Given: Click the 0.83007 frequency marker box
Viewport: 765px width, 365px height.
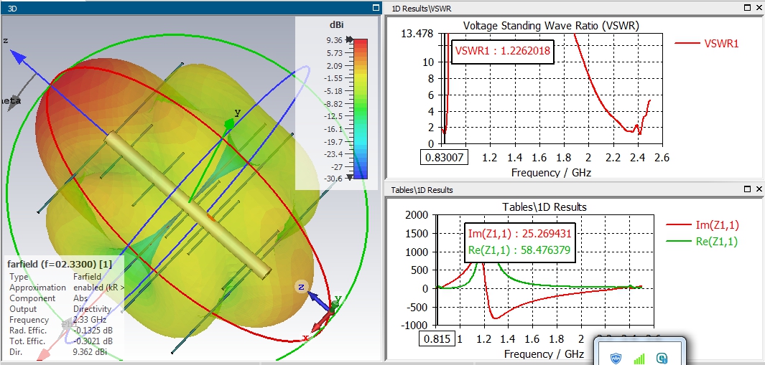Looking at the screenshot, I should point(444,157).
